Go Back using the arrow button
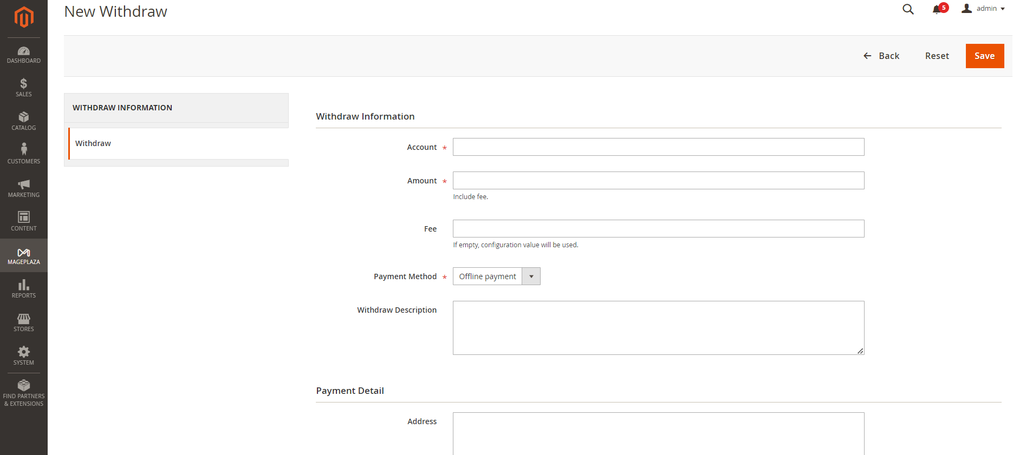The height and width of the screenshot is (455, 1026). tap(881, 56)
